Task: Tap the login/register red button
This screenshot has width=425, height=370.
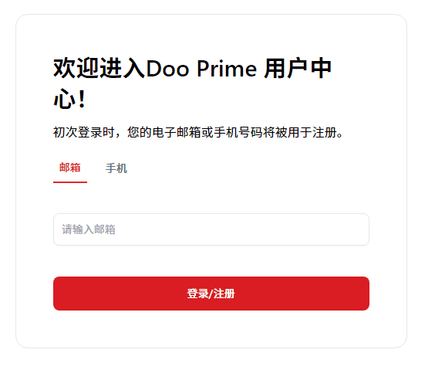Action: coord(211,294)
